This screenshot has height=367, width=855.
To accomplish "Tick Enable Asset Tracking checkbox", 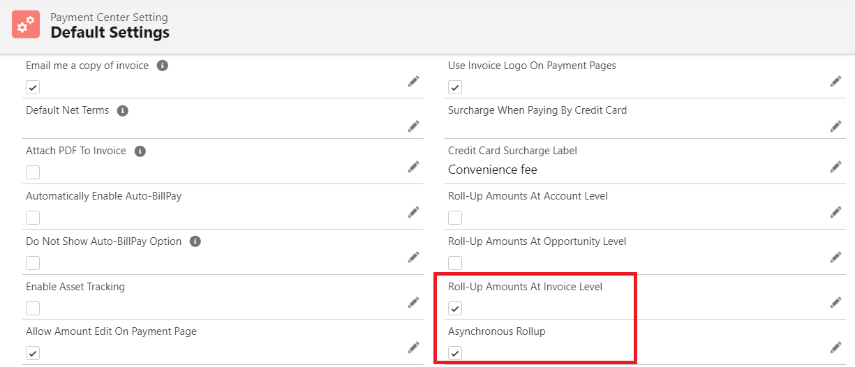I will (33, 308).
